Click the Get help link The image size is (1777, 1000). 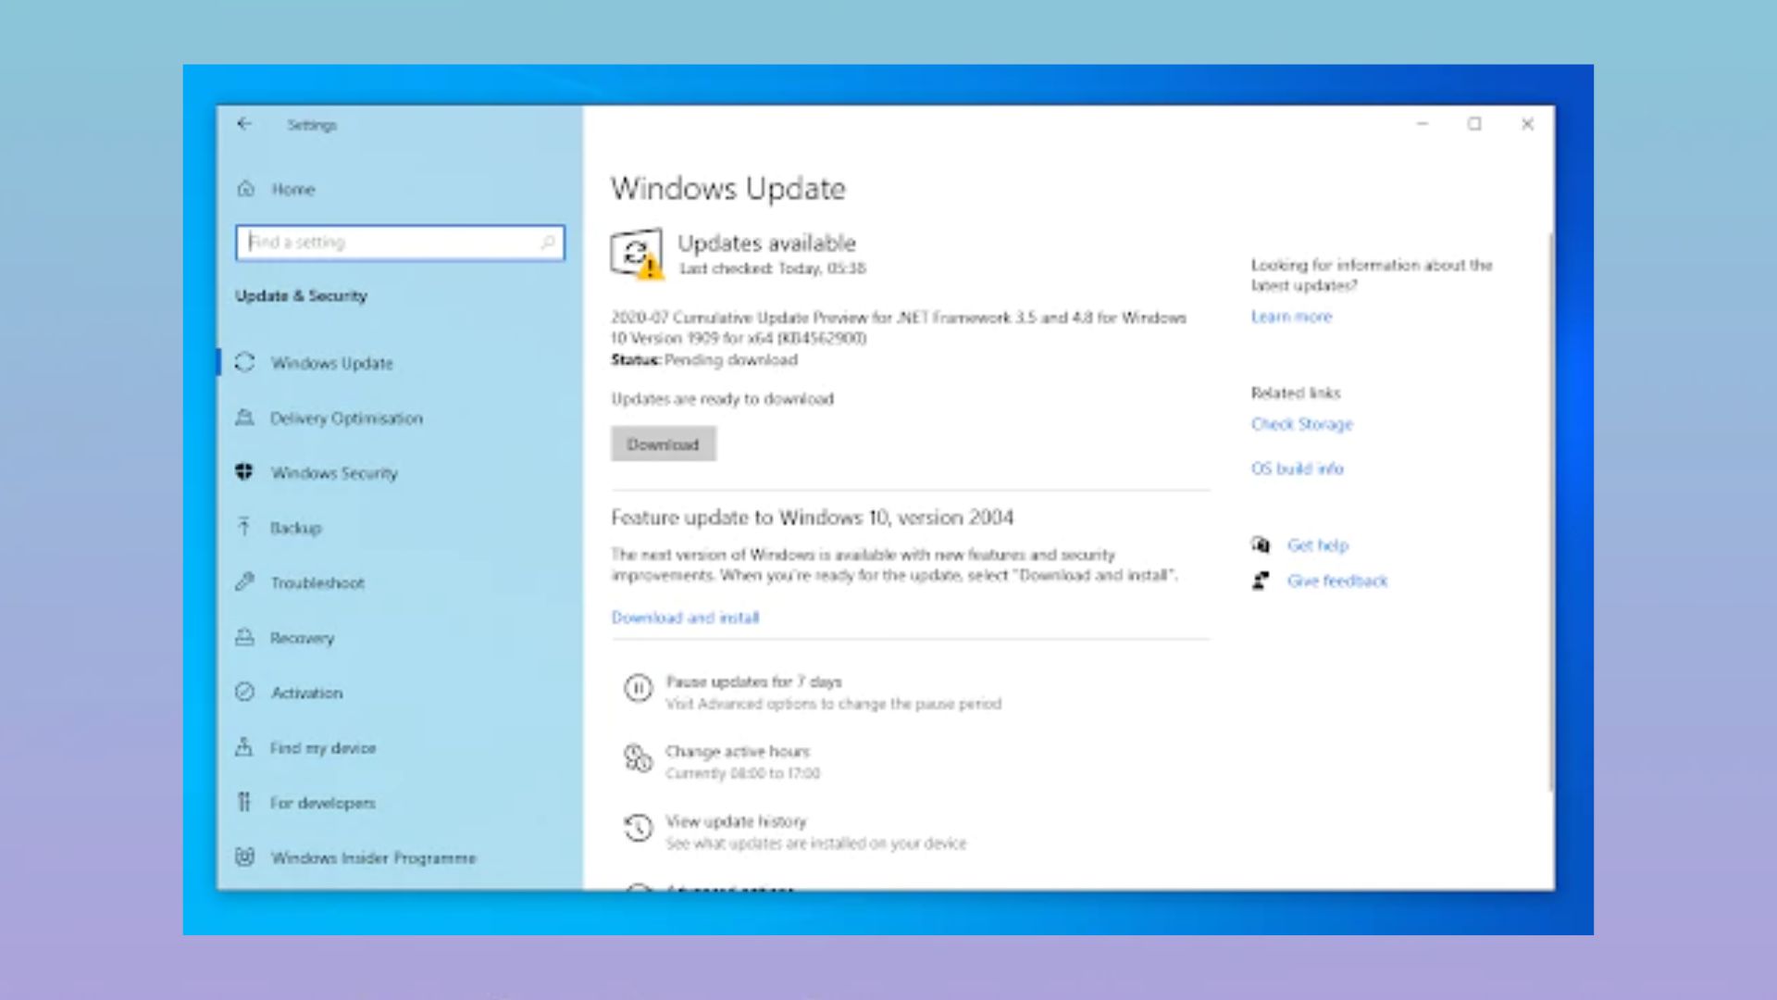[1318, 545]
